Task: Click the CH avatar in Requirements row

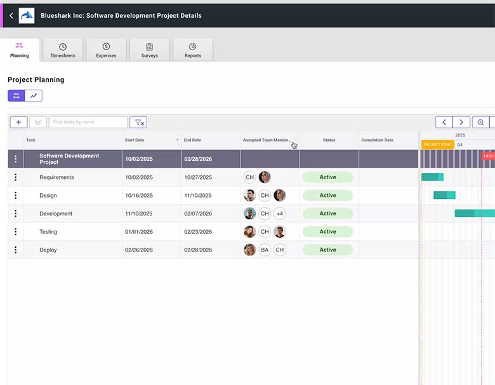Action: (x=249, y=177)
